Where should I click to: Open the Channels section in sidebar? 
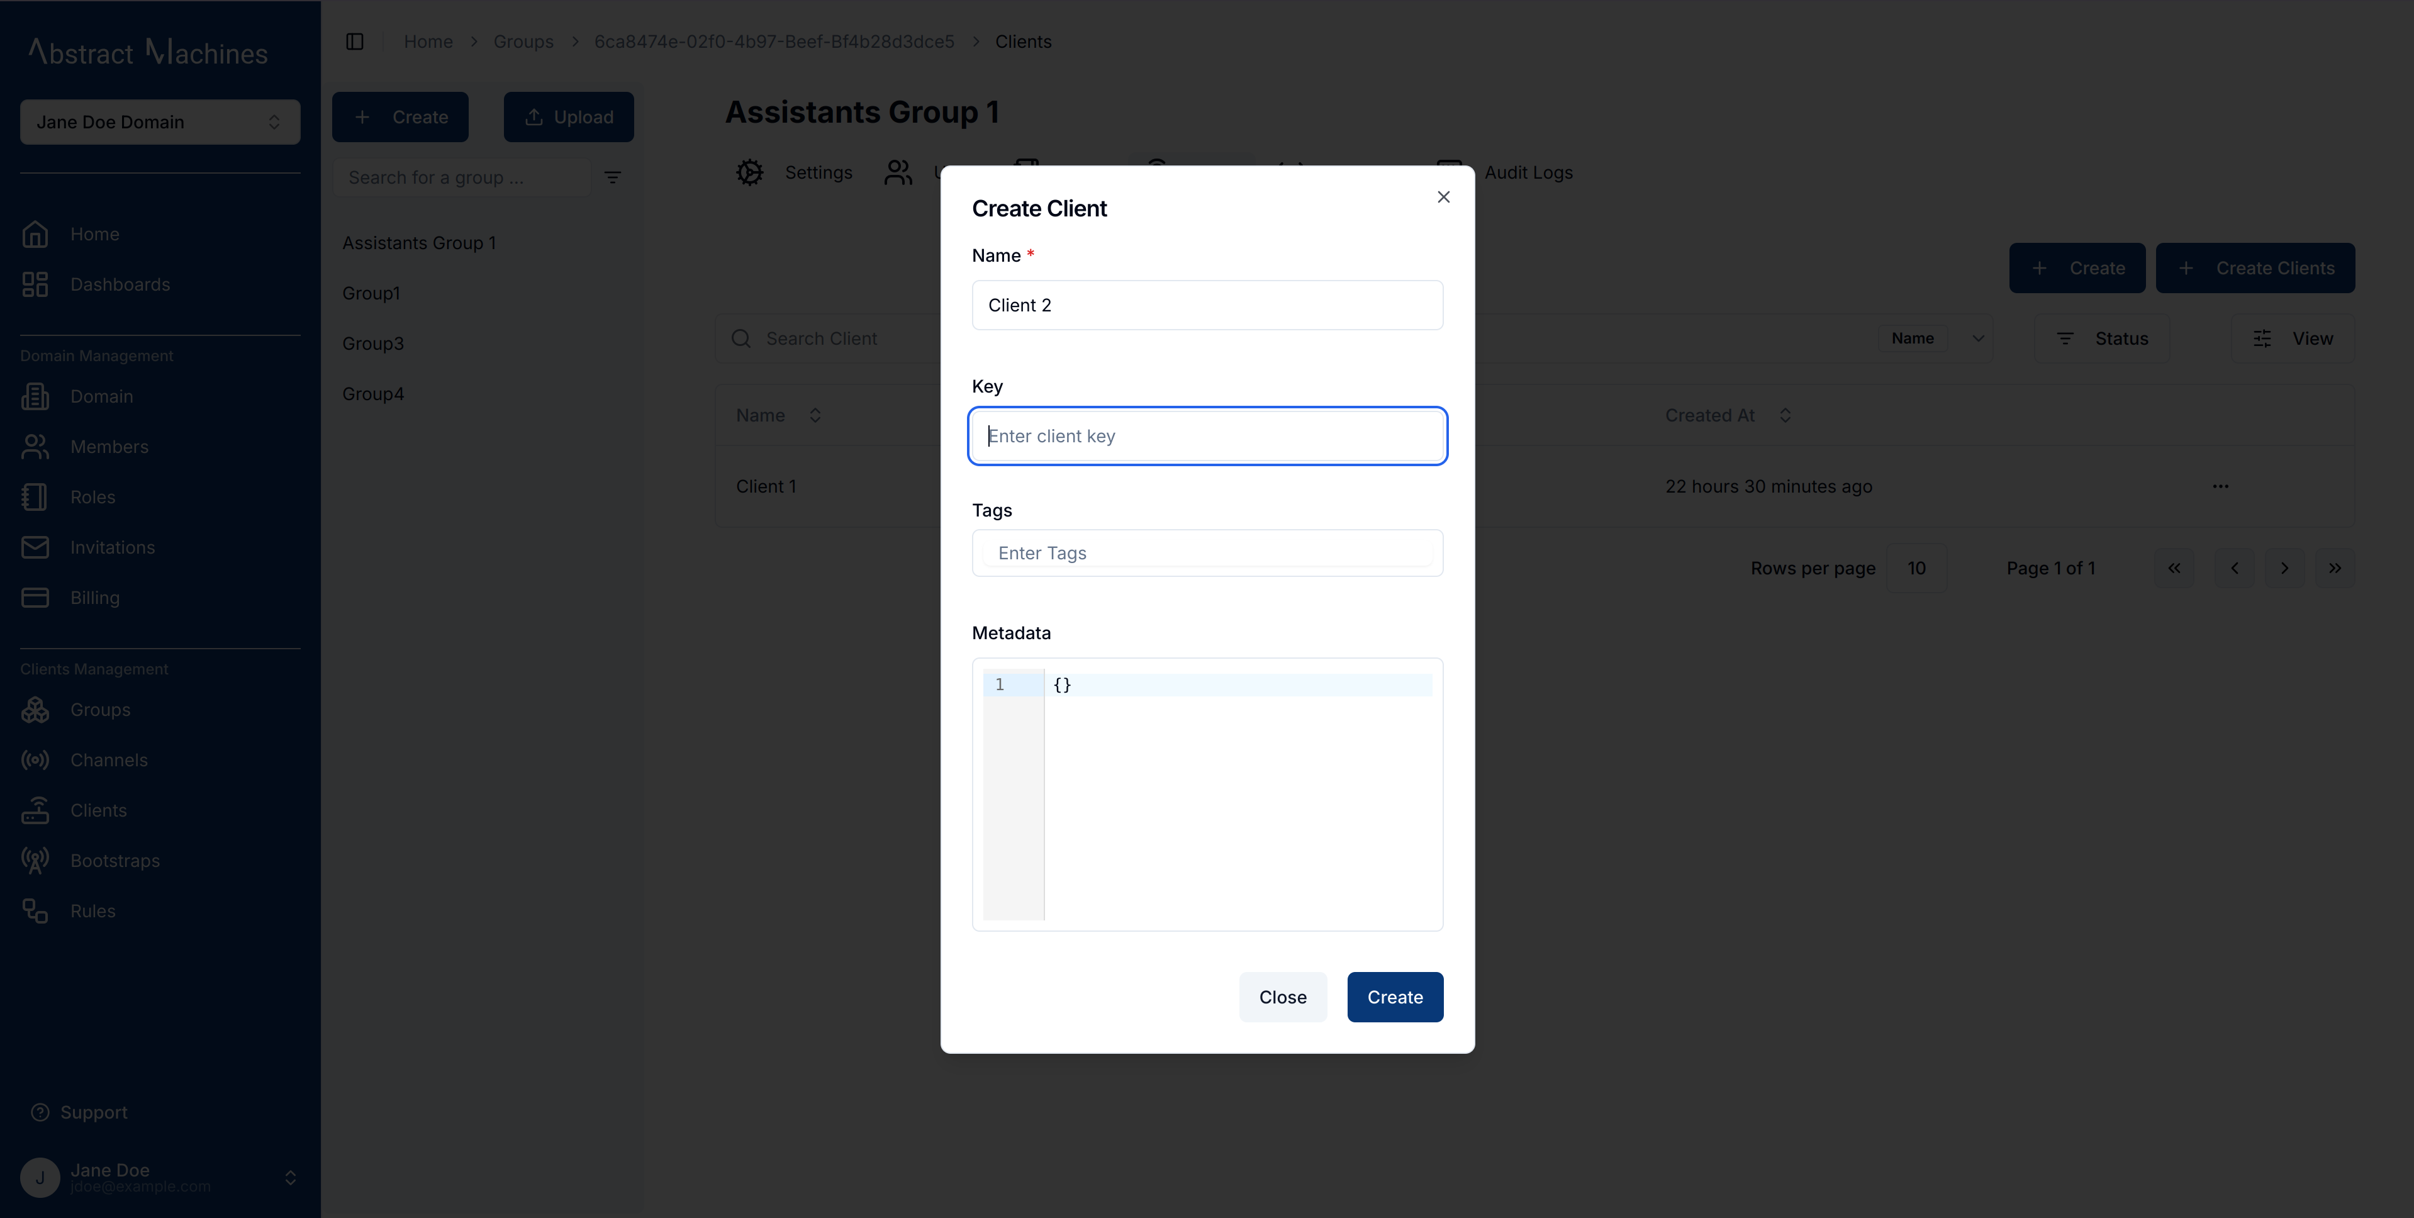109,760
